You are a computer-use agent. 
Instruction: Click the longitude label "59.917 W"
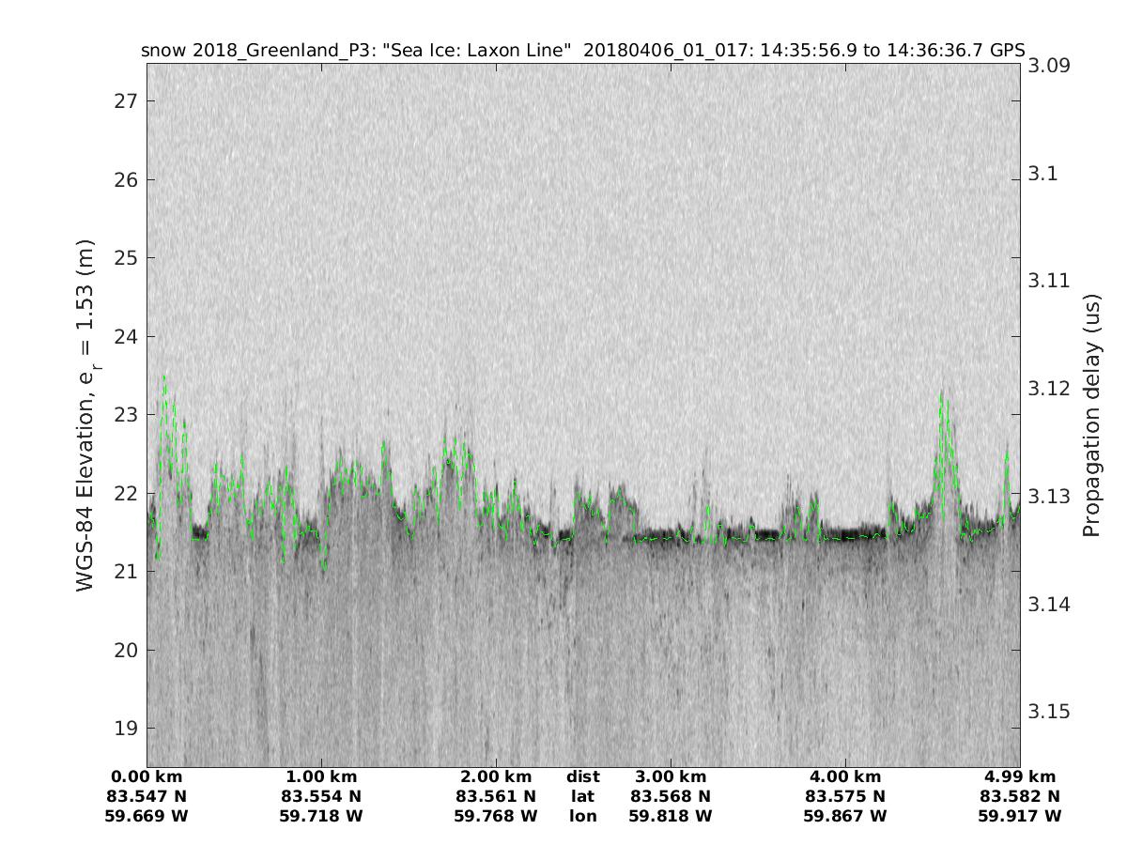pos(1020,816)
